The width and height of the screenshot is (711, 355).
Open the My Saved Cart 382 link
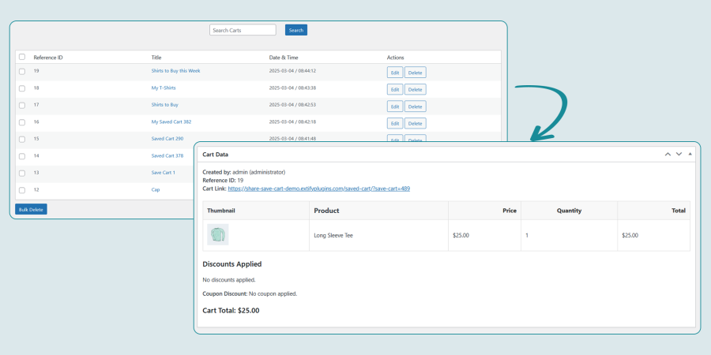coord(171,122)
